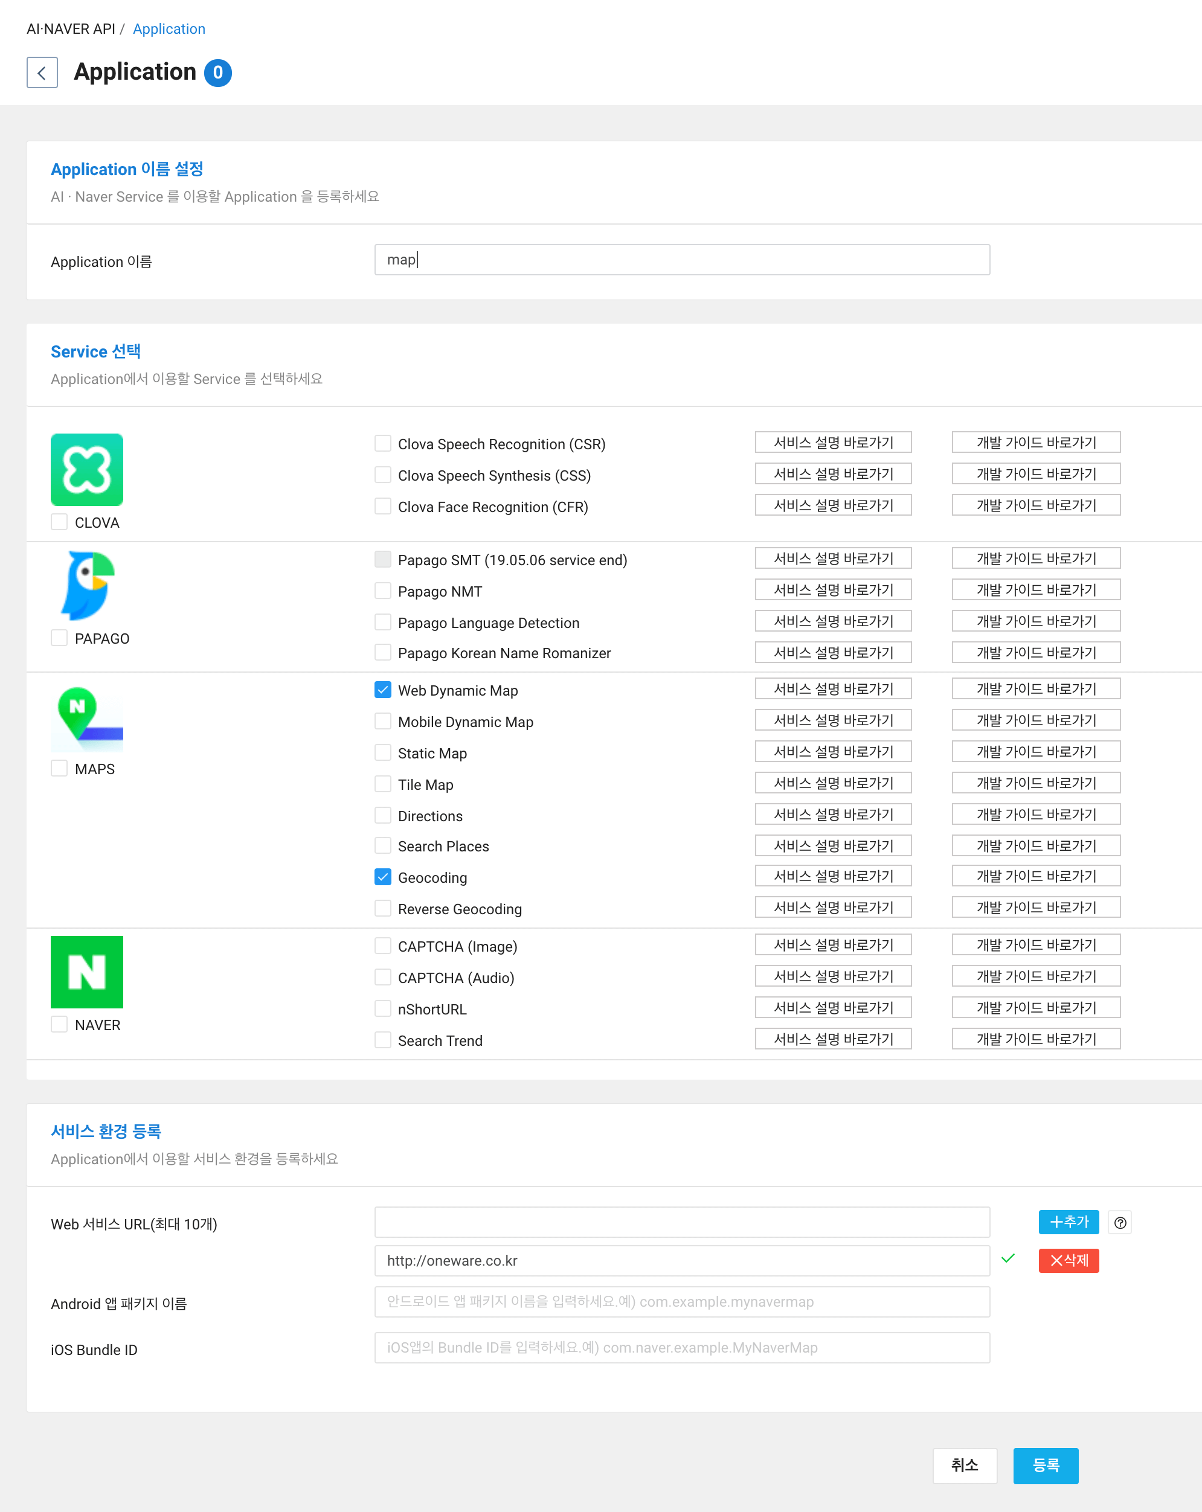1202x1512 pixels.
Task: Open the help question mark icon
Action: click(1120, 1222)
